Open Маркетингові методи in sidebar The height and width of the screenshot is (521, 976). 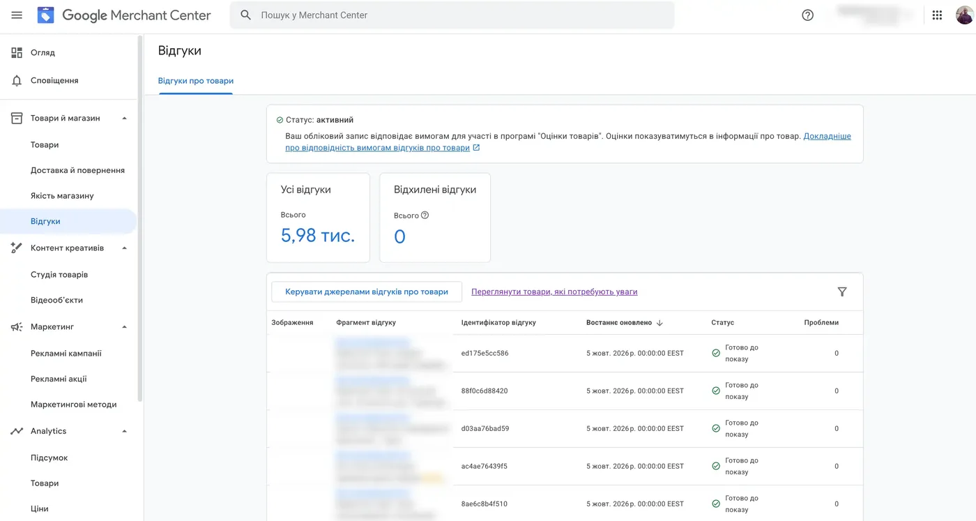click(73, 405)
